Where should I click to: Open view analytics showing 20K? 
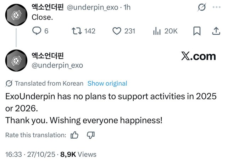click(157, 31)
